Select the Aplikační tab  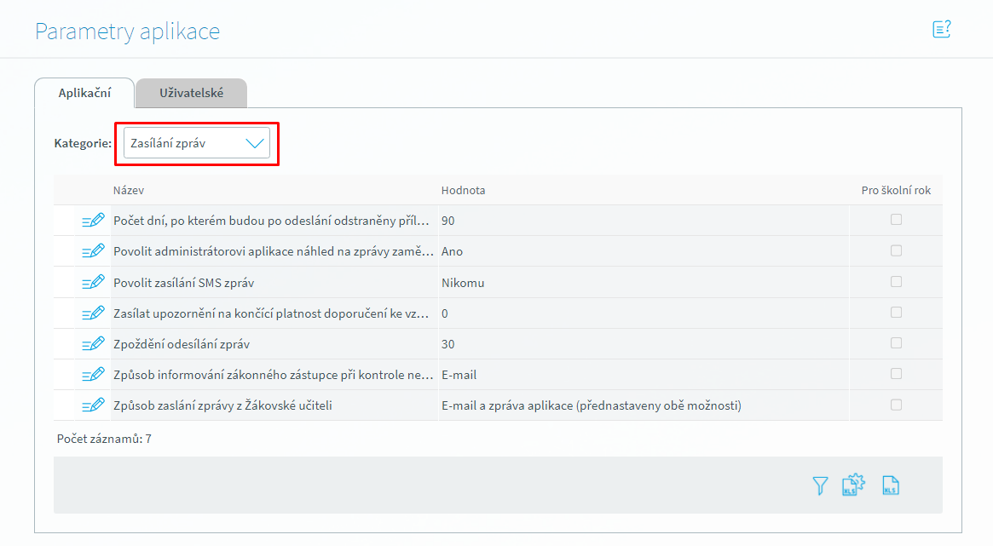click(84, 93)
